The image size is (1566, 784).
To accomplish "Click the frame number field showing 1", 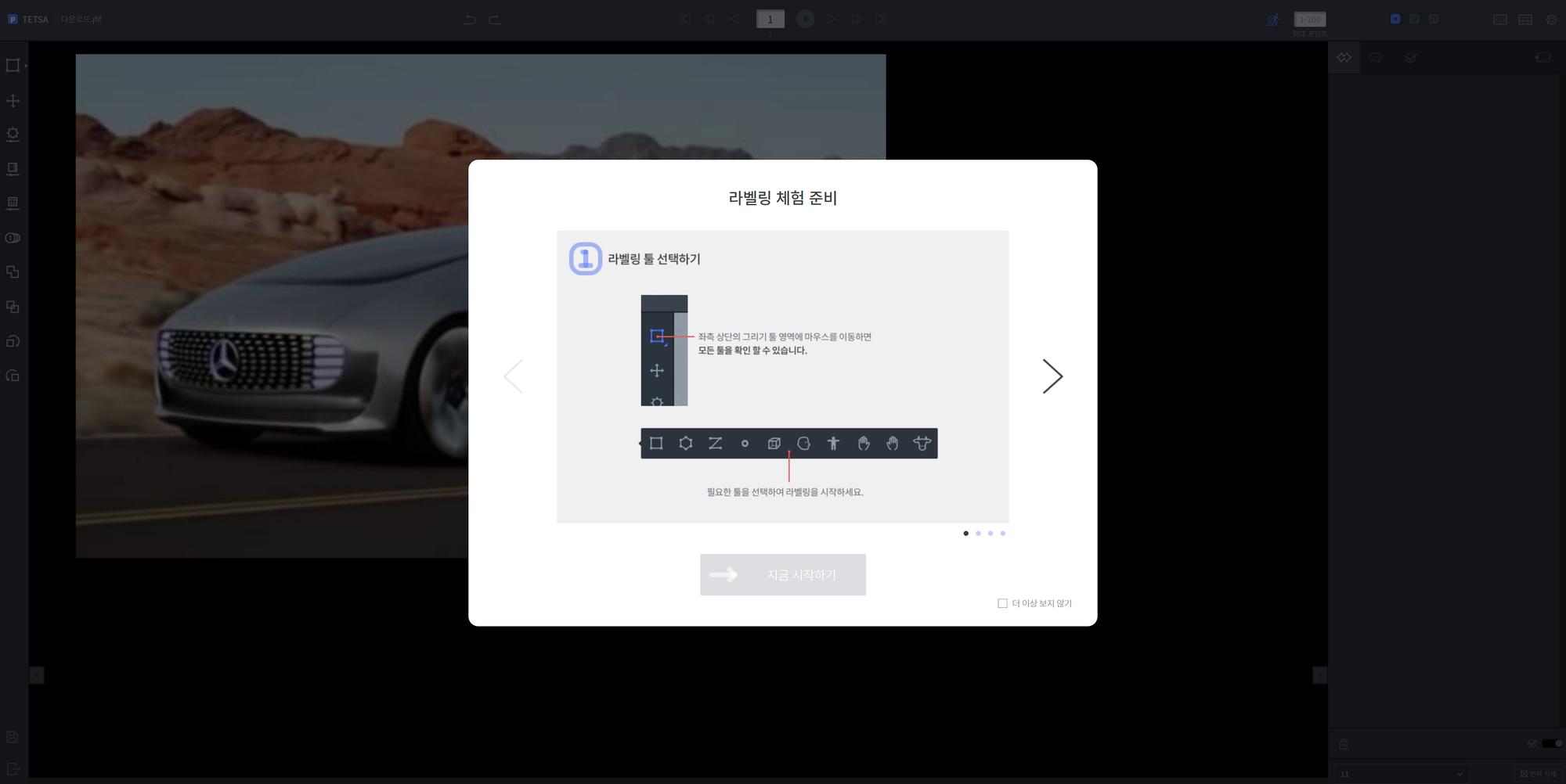I will click(x=770, y=19).
